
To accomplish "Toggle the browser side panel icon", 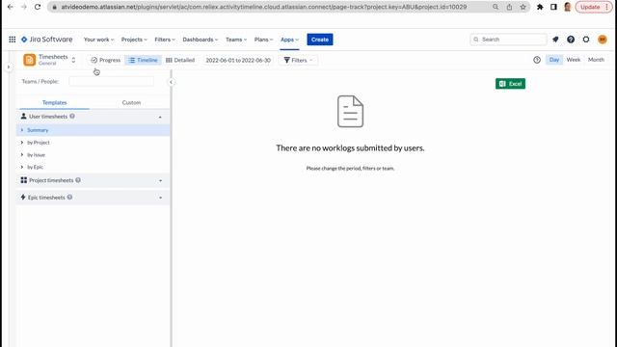I will (x=553, y=7).
